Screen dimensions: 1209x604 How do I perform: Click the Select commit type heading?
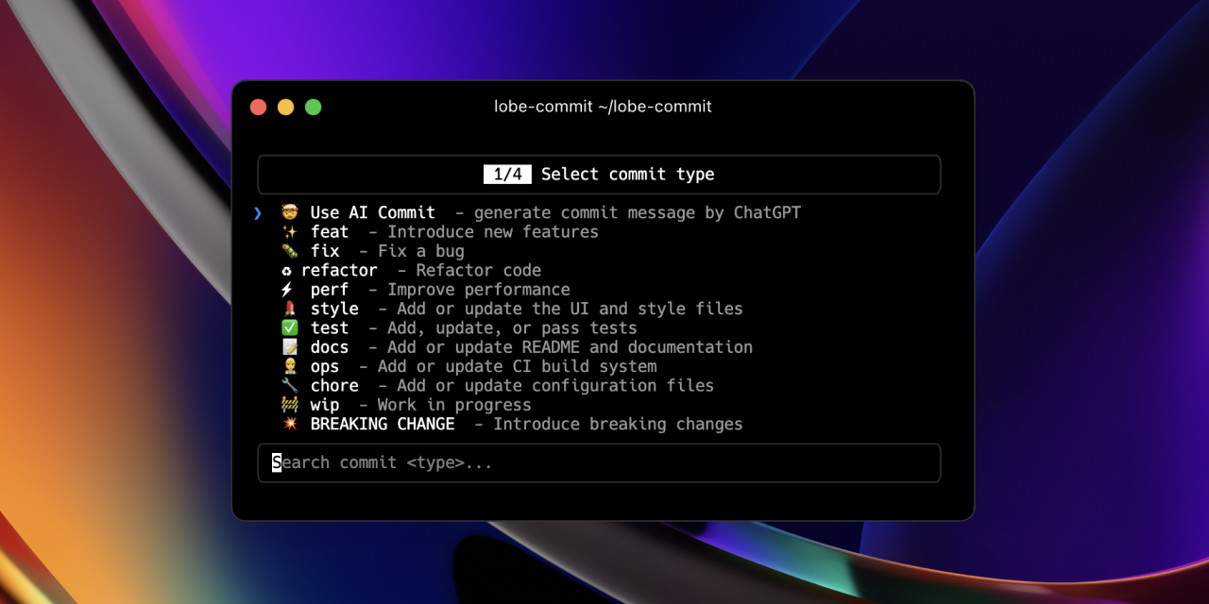coord(627,175)
